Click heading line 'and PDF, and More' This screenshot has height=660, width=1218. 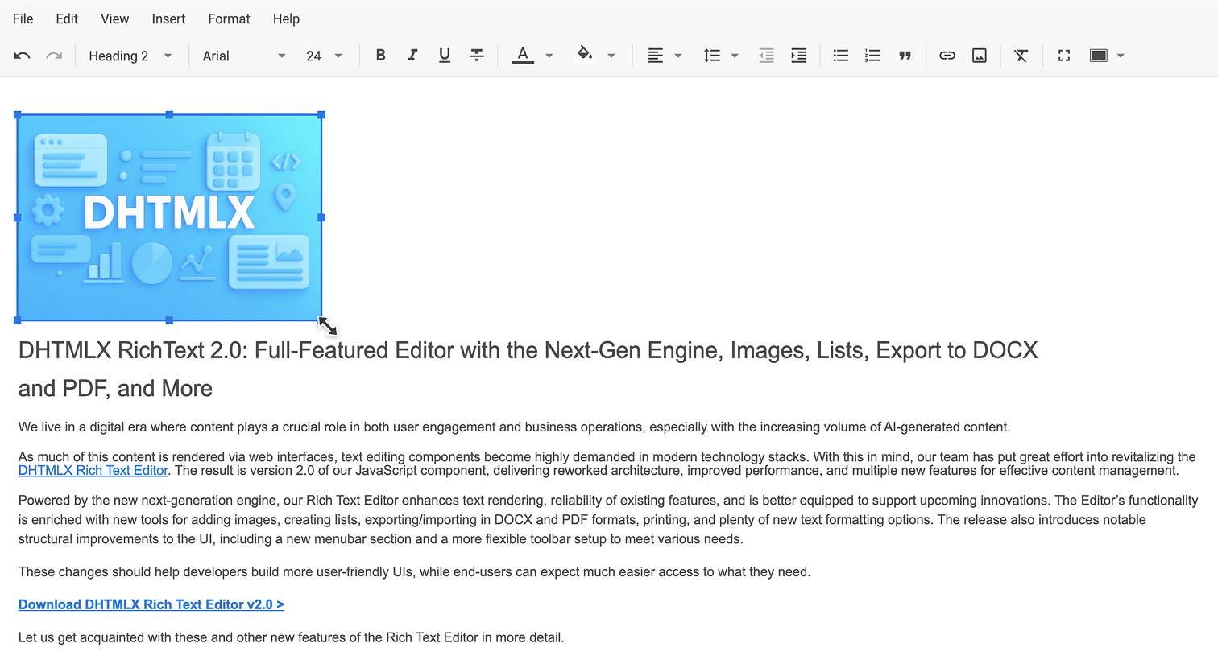[115, 389]
